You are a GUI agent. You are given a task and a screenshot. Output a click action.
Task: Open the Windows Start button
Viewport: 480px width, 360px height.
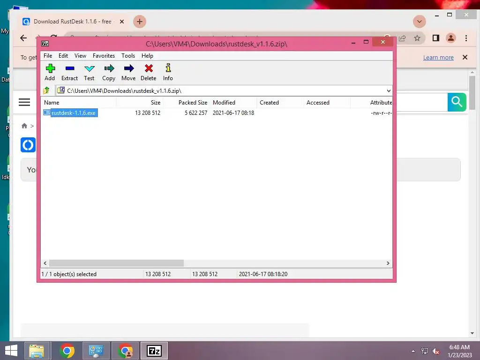tap(11, 351)
